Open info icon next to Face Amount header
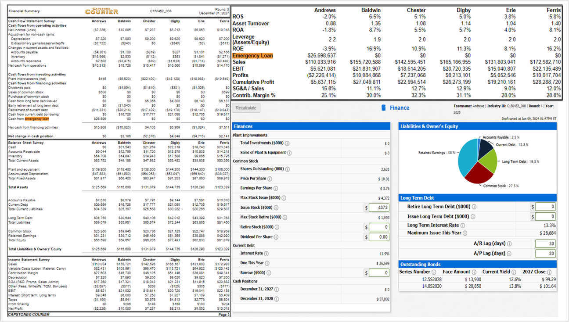 click(x=474, y=272)
